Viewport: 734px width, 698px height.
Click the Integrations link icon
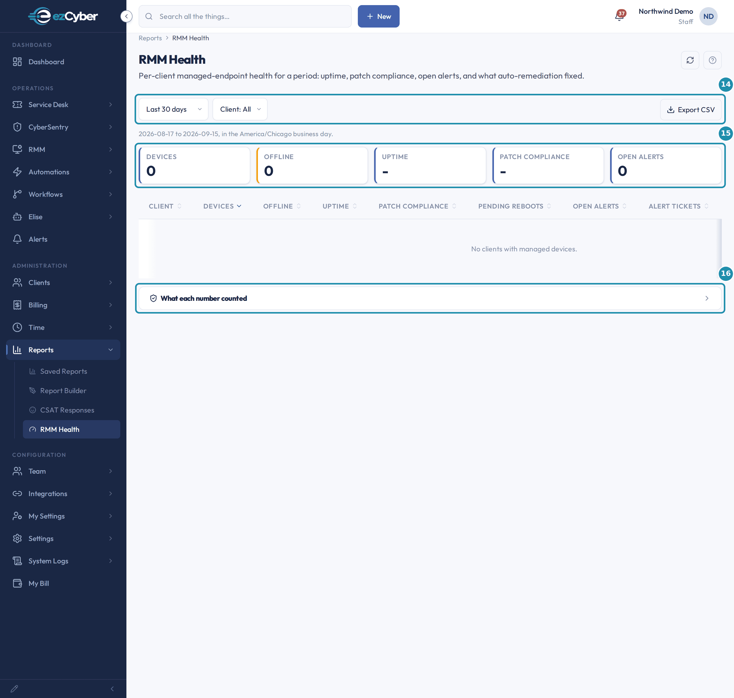18,493
